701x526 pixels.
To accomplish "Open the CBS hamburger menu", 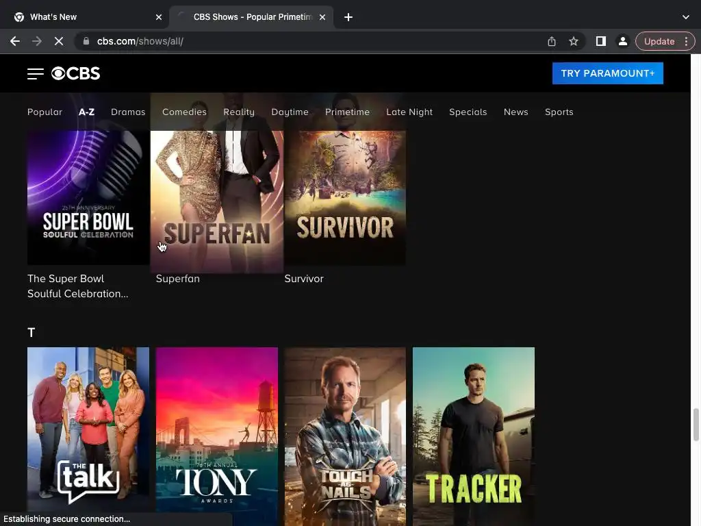I will [36, 73].
